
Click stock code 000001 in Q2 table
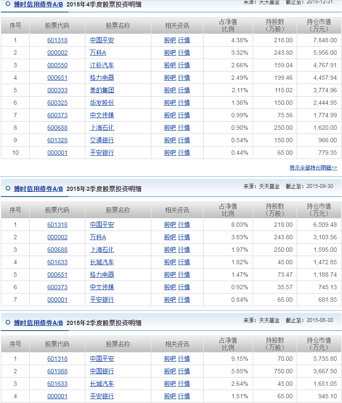click(57, 396)
